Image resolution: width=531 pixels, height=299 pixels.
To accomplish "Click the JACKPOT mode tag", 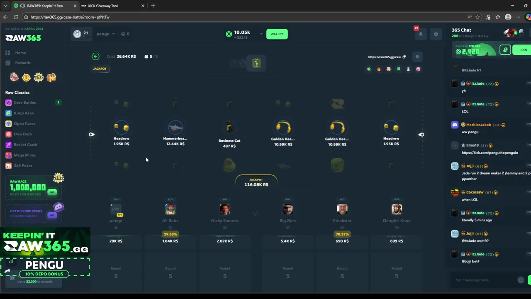I will pos(100,69).
